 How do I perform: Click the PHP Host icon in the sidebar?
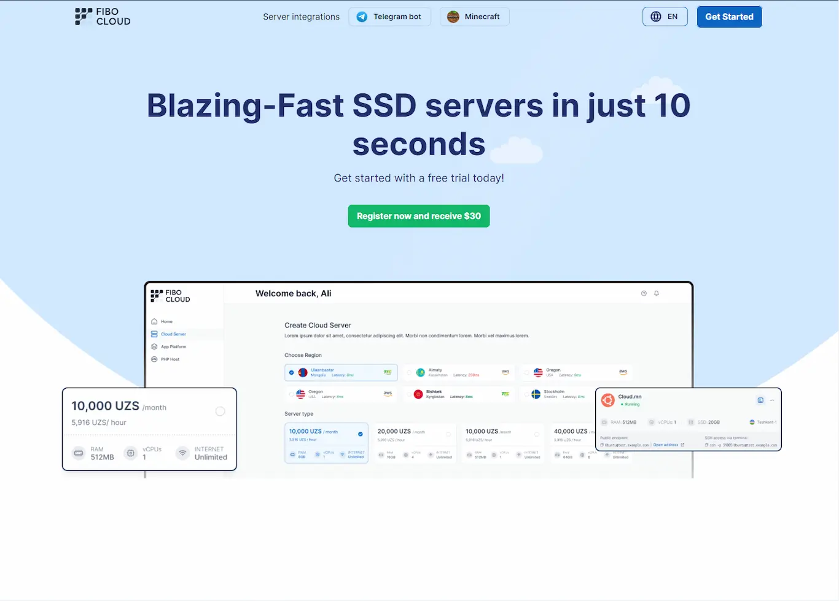pos(154,359)
